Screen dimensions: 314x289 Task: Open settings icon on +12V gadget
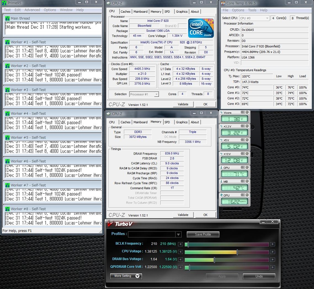(x=243, y=154)
